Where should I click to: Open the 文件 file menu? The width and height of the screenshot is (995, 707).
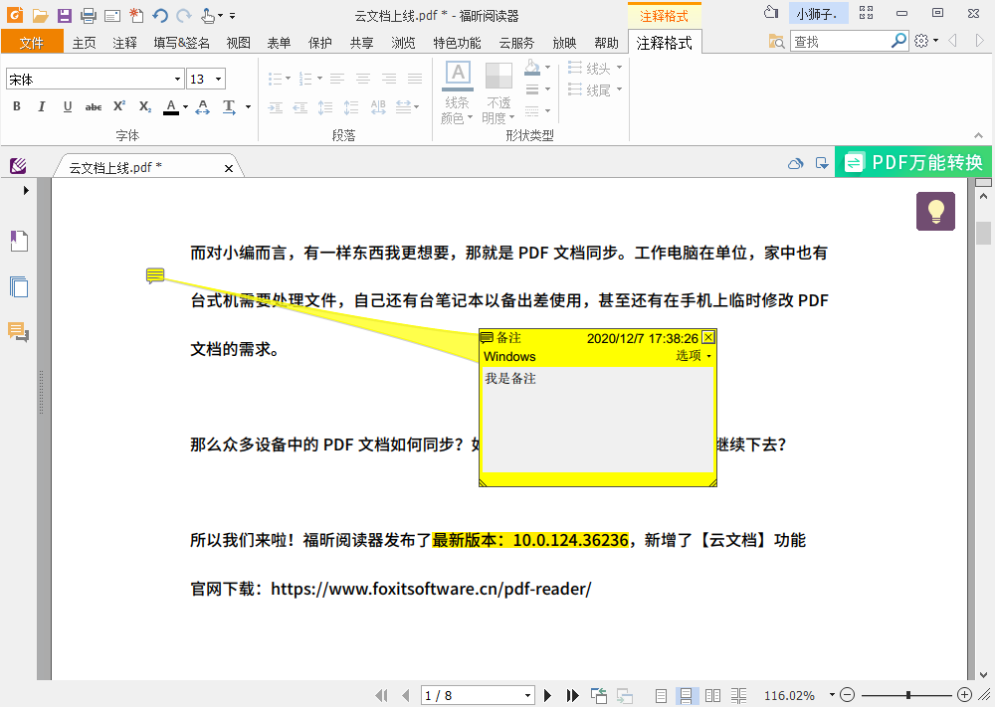point(32,43)
